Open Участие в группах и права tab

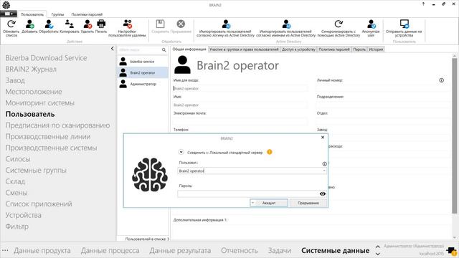pos(244,49)
